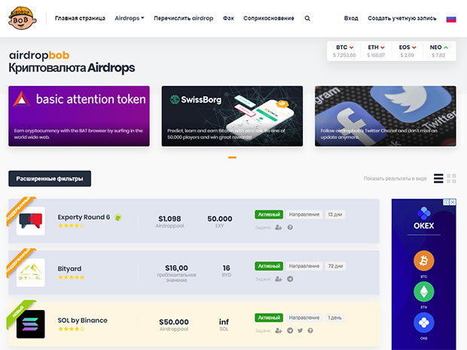This screenshot has width=467, height=350.
Task: Click the referral task icon in Experty row
Action: click(279, 227)
